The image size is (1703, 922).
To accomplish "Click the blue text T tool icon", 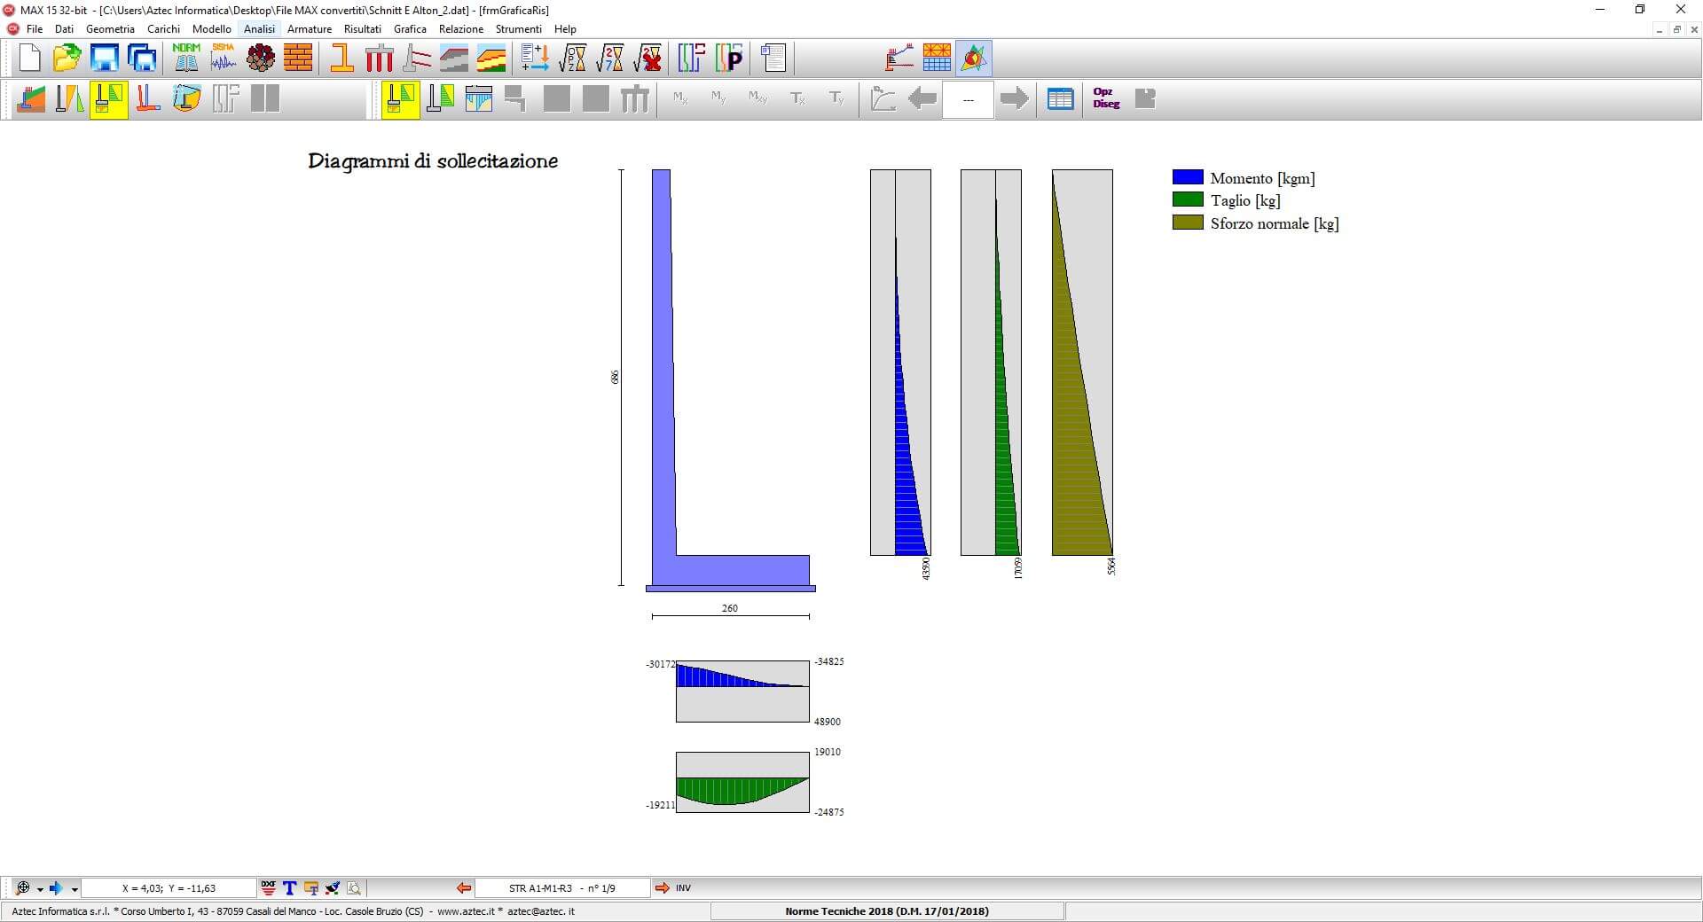I will 289,887.
